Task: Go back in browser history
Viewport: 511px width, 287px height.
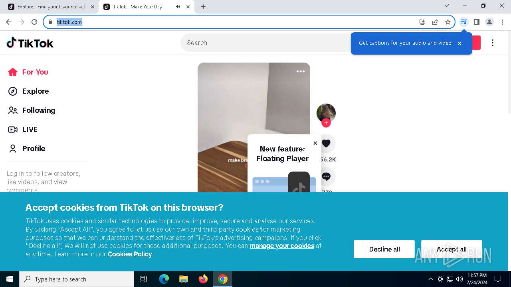Action: point(9,22)
